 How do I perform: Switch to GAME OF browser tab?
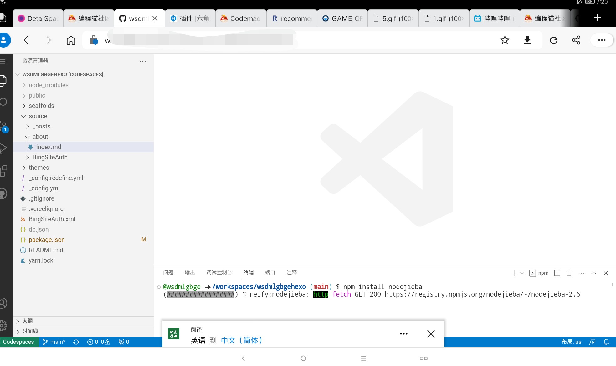pyautogui.click(x=342, y=18)
